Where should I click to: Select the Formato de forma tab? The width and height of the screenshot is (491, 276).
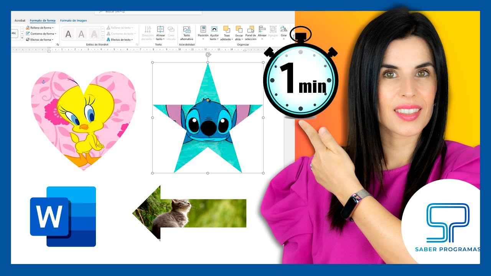(43, 20)
